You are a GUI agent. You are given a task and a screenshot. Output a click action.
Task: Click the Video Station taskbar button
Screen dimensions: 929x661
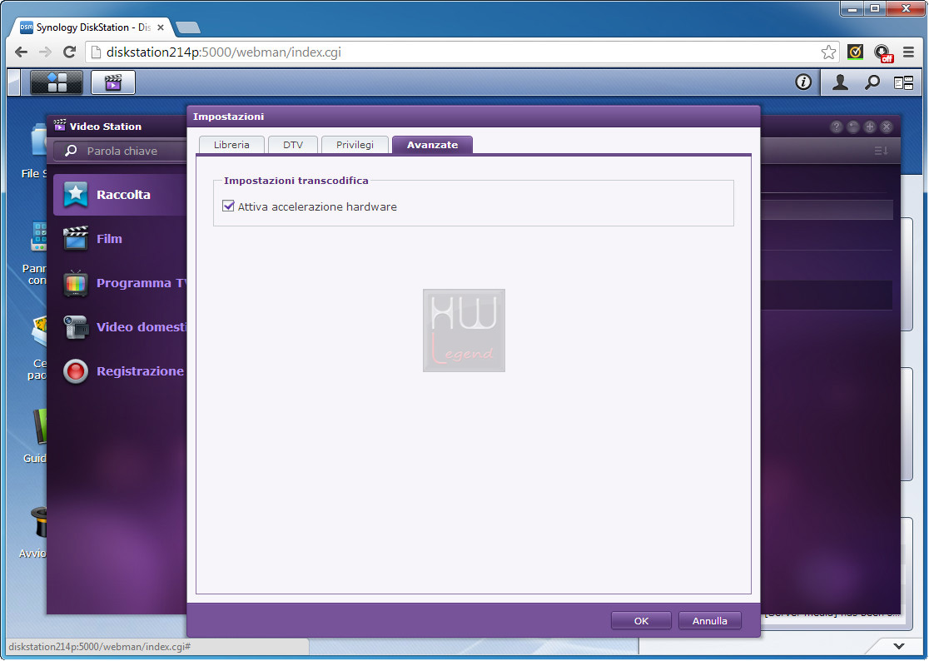113,82
